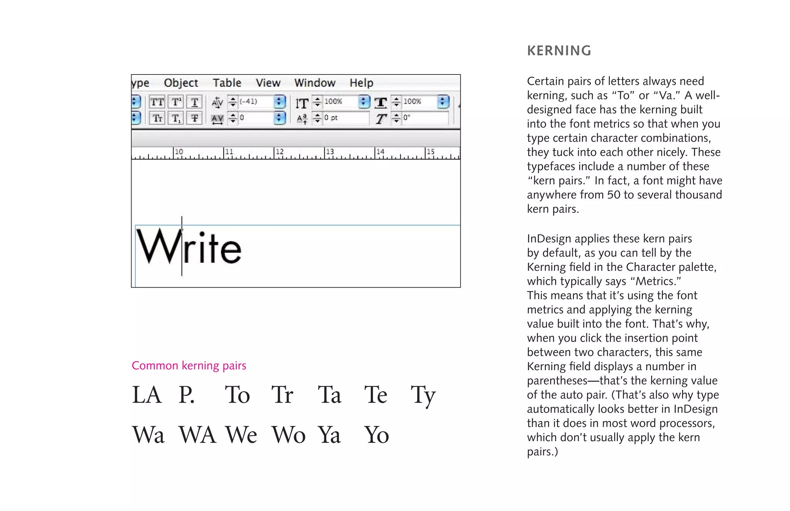The image size is (790, 511).
Task: Click the skew angle stepper arrows
Action: pos(396,118)
